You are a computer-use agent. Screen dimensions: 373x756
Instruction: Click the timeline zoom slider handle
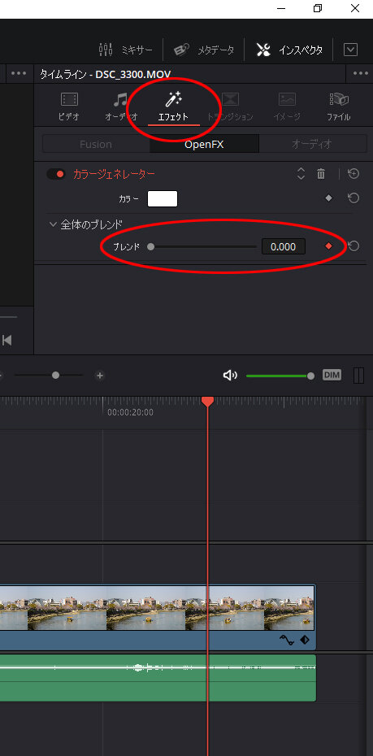click(x=55, y=375)
